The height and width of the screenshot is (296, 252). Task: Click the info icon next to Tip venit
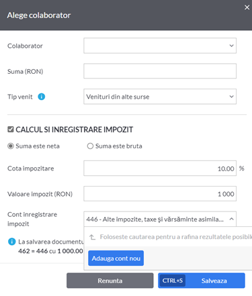pos(42,97)
